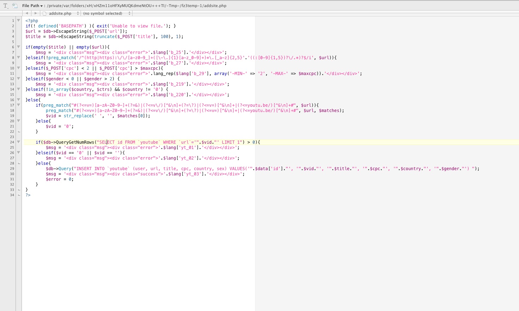Fold the elseif block at line 8
Screen dimensions: 519x311
(x=18, y=57)
